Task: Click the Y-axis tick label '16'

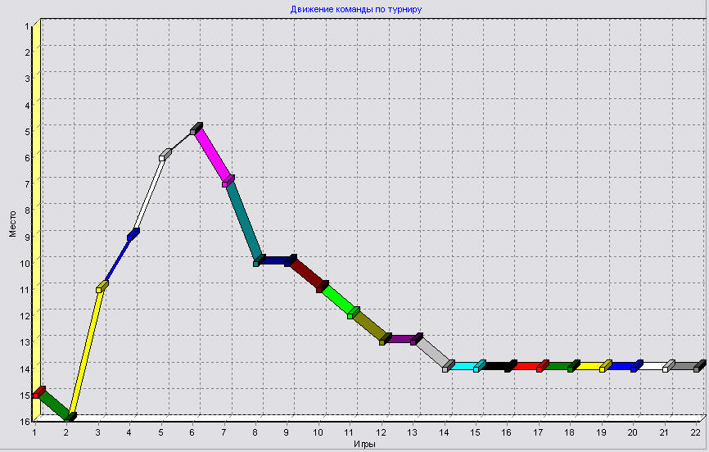Action: pos(25,421)
